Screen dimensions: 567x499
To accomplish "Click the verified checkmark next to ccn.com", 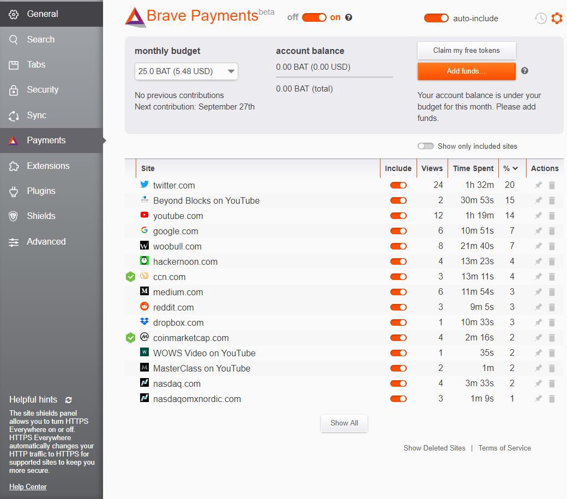I will pyautogui.click(x=130, y=277).
